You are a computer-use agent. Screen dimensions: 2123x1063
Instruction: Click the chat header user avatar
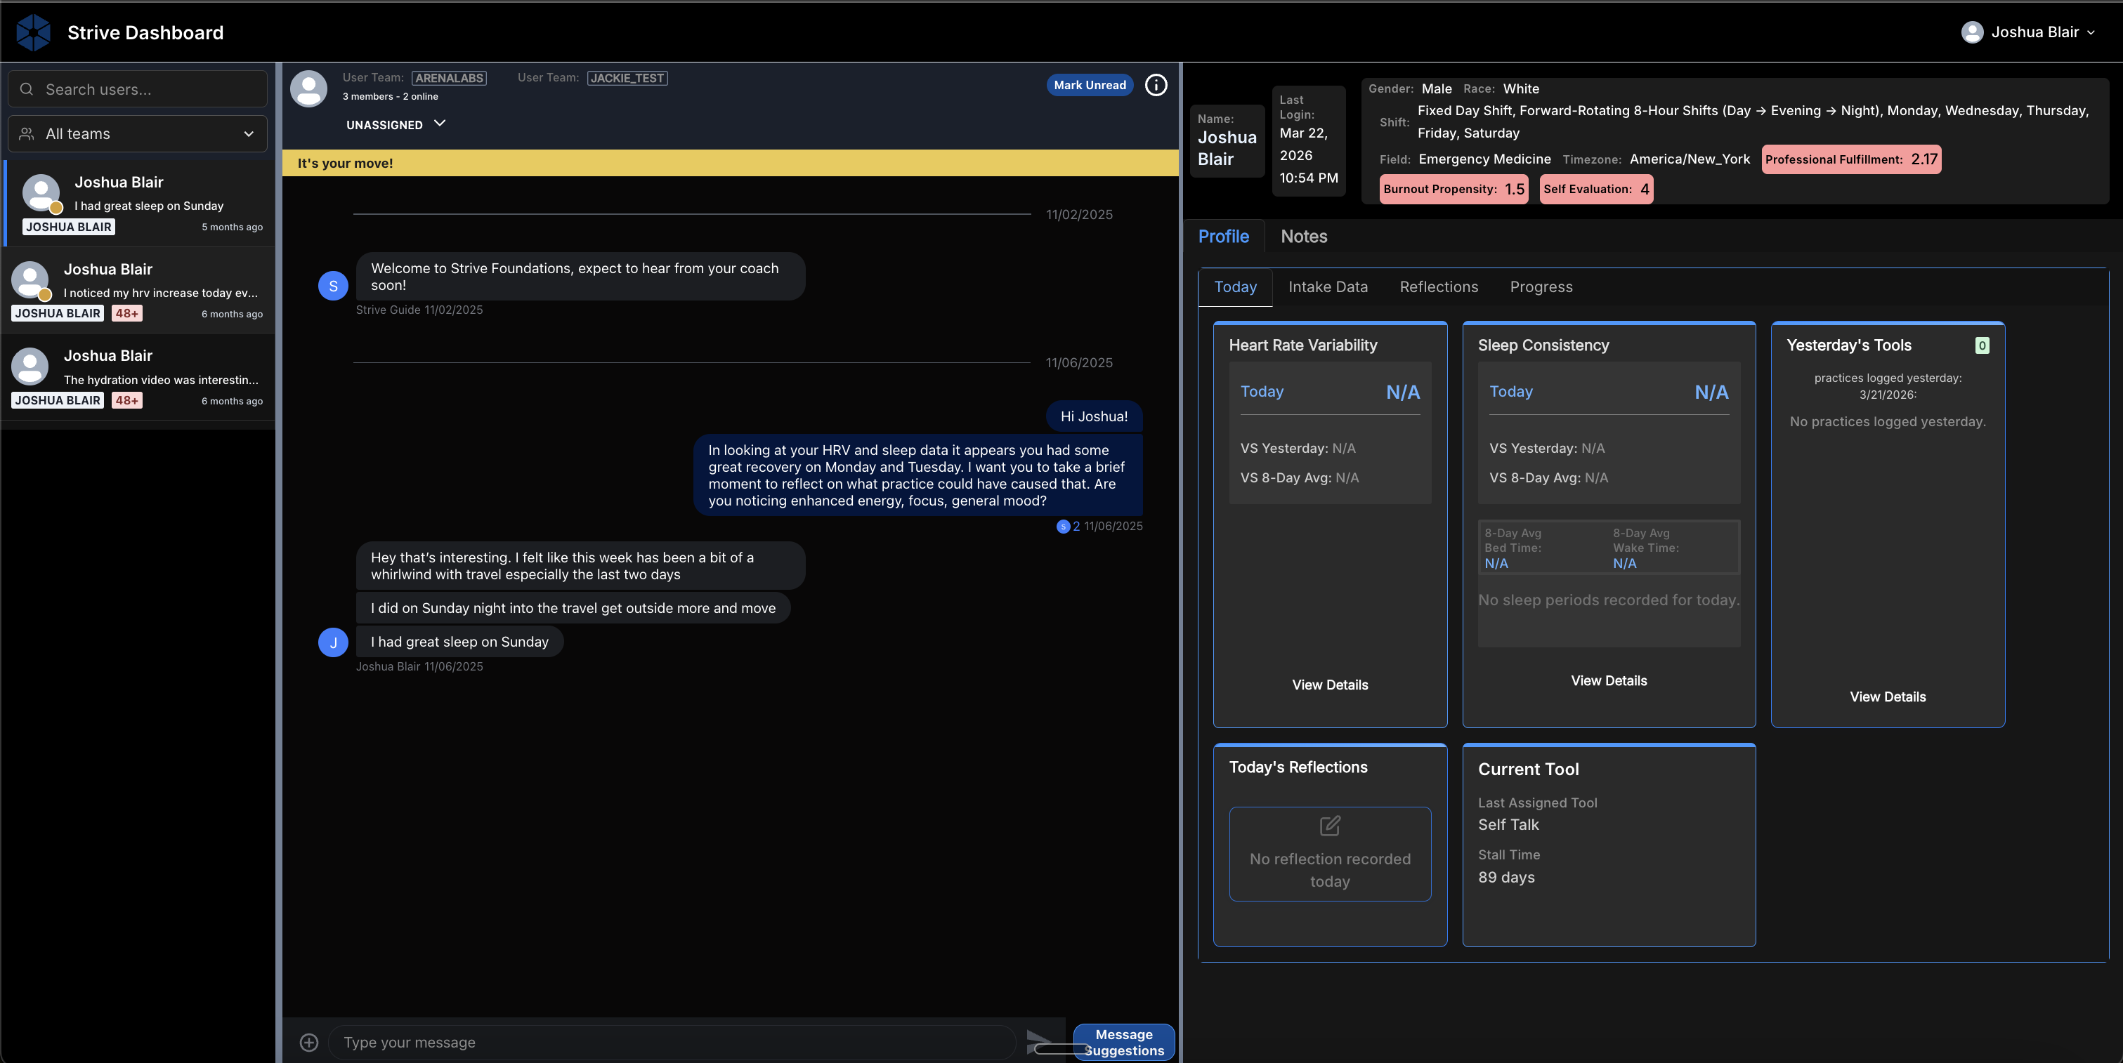point(309,88)
